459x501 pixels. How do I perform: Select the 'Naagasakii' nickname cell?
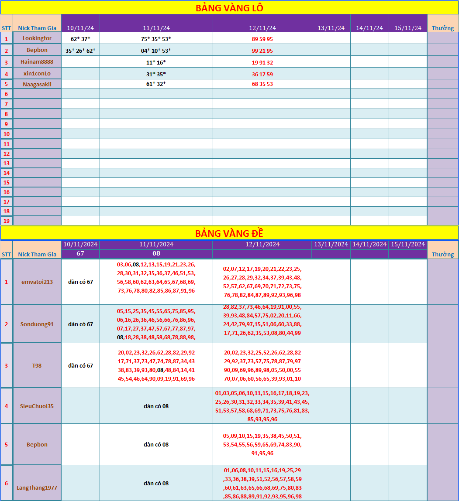click(37, 84)
